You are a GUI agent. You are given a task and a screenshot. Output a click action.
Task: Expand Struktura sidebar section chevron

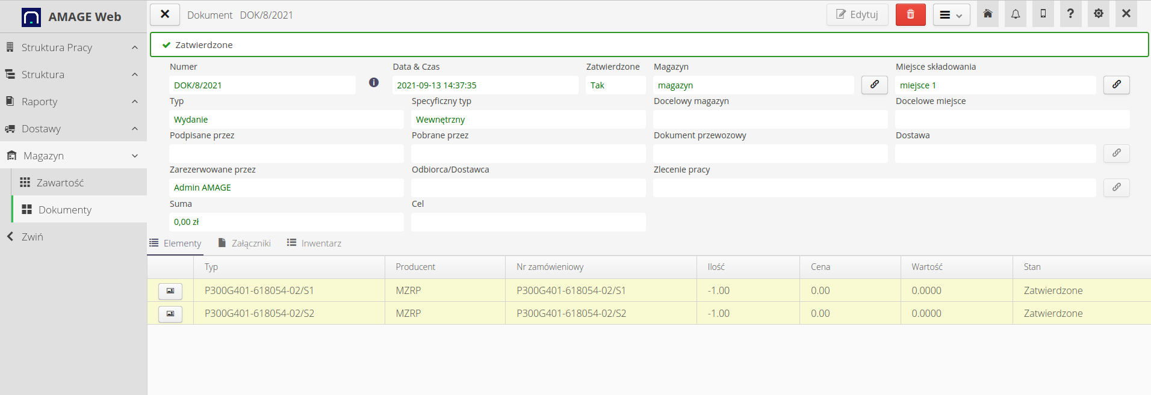click(x=135, y=75)
